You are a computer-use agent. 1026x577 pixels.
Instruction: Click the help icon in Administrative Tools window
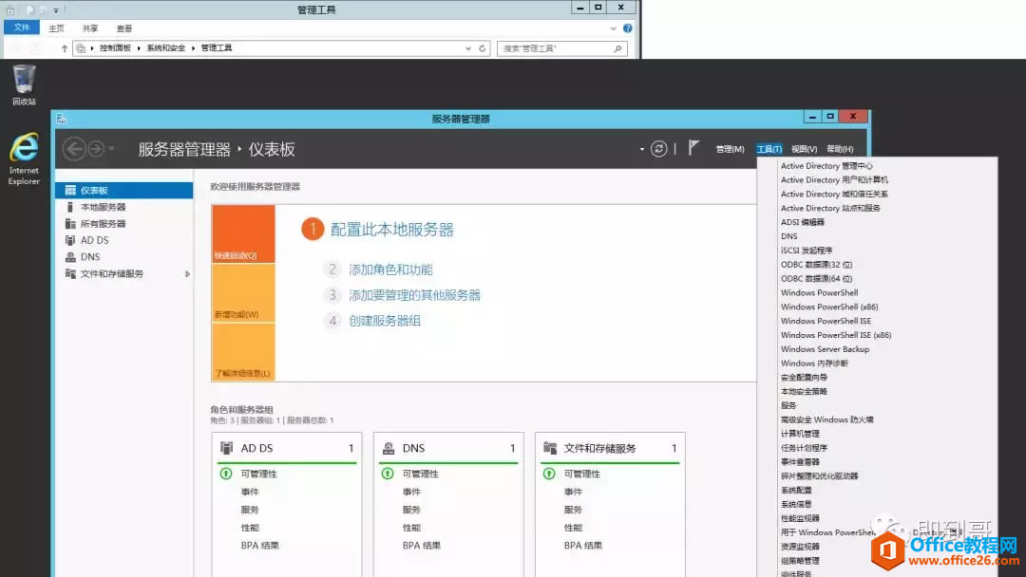click(x=628, y=28)
